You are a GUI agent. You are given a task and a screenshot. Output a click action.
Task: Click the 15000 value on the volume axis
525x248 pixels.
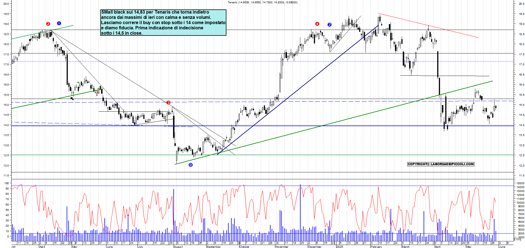(520, 183)
